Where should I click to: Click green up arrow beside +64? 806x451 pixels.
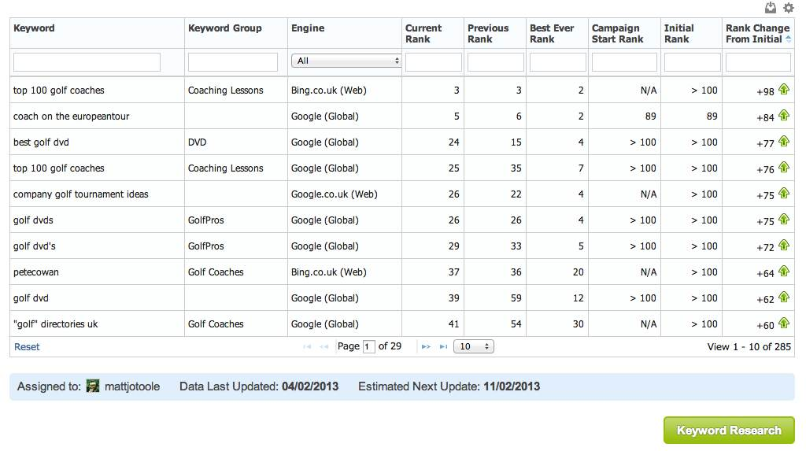(784, 271)
